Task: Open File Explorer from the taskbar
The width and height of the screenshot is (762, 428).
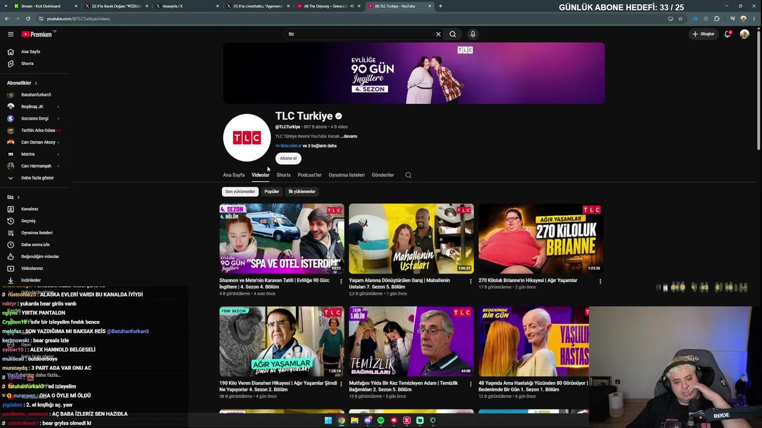Action: [354, 420]
